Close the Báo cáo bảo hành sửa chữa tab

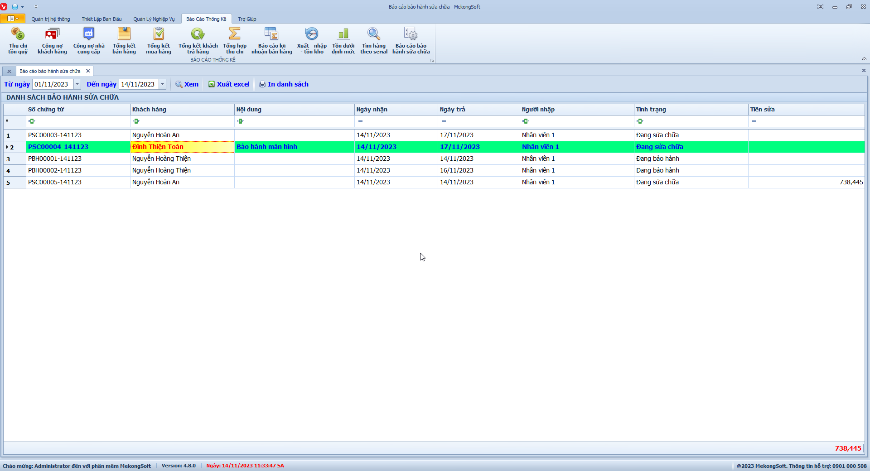[x=88, y=71]
